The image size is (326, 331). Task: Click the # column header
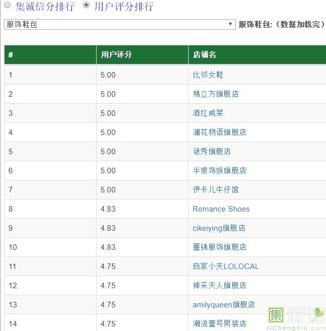[11, 55]
